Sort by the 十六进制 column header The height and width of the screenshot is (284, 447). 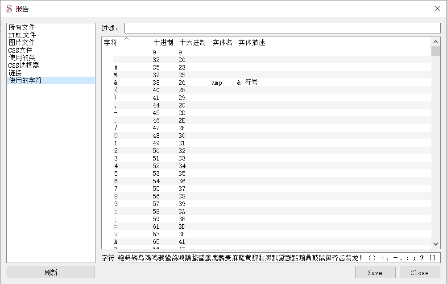pos(193,43)
